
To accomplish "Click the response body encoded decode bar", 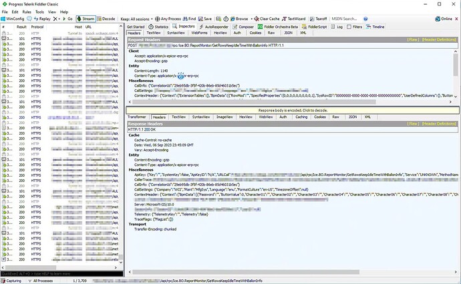I will pyautogui.click(x=293, y=110).
